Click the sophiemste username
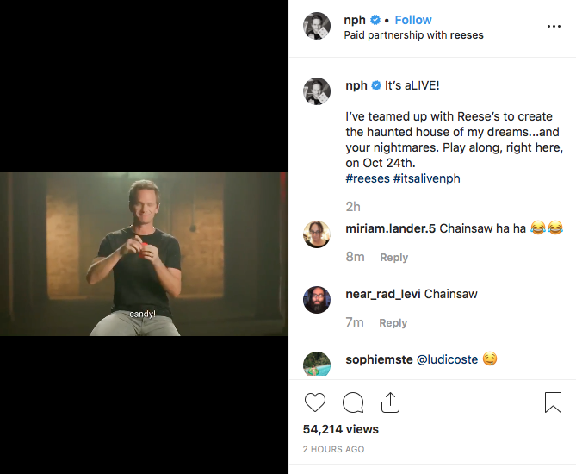Screen dimensions: 576x474 (x=380, y=359)
